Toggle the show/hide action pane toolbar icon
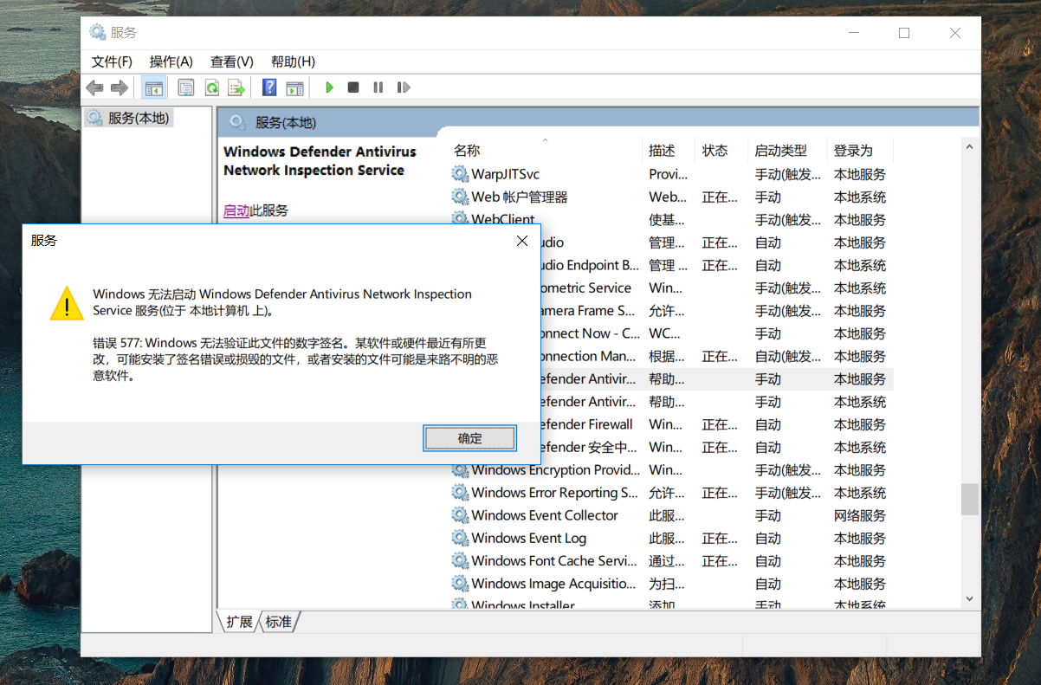1041x685 pixels. [x=295, y=87]
